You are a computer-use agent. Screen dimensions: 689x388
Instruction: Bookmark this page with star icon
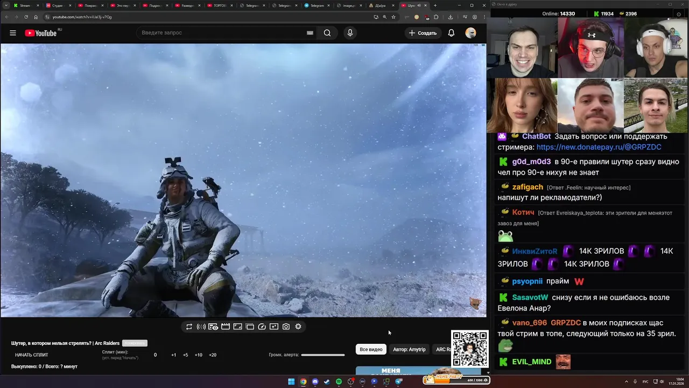(393, 17)
